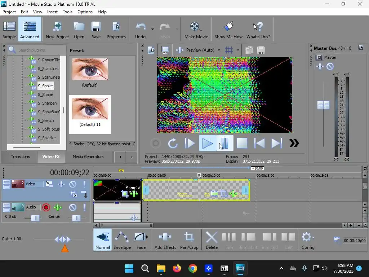Open Master FX in the Master Bus

coord(320,66)
